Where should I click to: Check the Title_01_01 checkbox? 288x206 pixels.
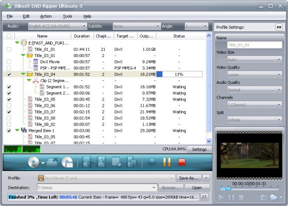point(9,49)
